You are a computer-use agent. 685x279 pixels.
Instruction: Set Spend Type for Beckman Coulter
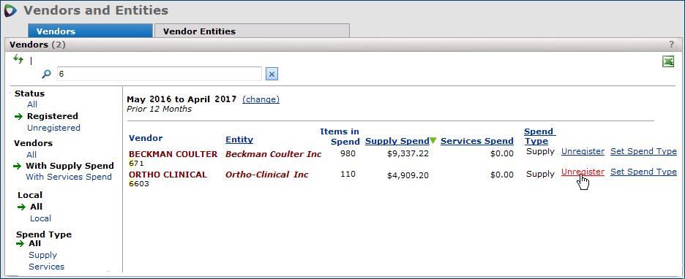[643, 151]
